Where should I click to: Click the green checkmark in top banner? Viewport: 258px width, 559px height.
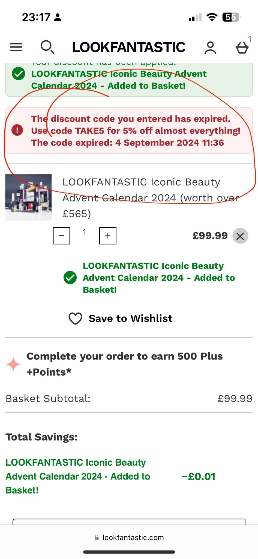pyautogui.click(x=19, y=74)
